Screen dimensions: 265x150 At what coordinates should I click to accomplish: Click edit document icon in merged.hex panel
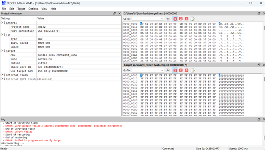(x=193, y=19)
